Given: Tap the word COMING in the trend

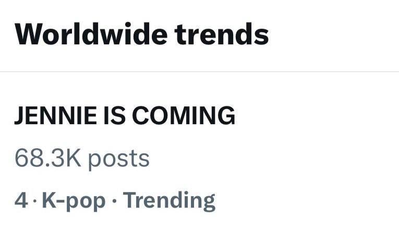Looking at the screenshot, I should [x=184, y=116].
